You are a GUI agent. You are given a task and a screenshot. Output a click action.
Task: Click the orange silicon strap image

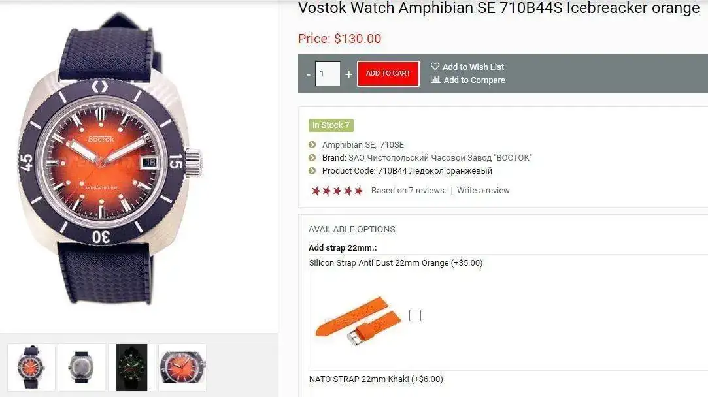pos(358,321)
